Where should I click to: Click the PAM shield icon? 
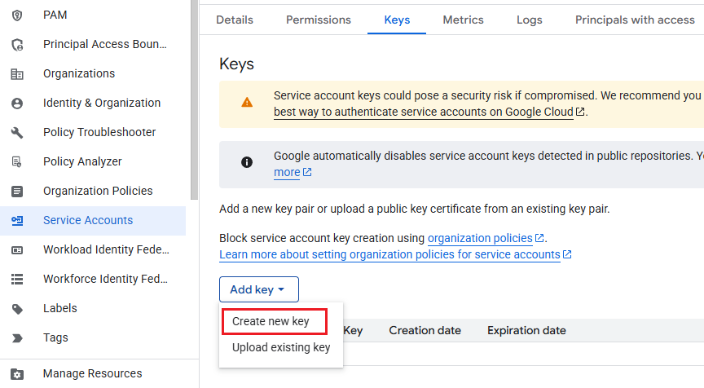point(17,15)
